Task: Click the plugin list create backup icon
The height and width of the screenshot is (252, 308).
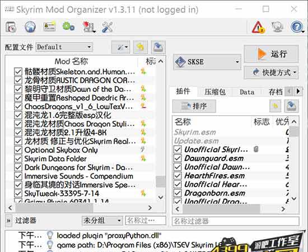Action: pyautogui.click(x=291, y=106)
